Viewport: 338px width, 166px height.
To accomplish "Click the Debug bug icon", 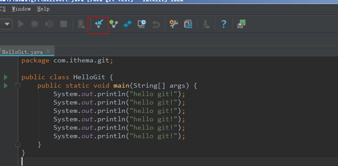I will (35, 24).
